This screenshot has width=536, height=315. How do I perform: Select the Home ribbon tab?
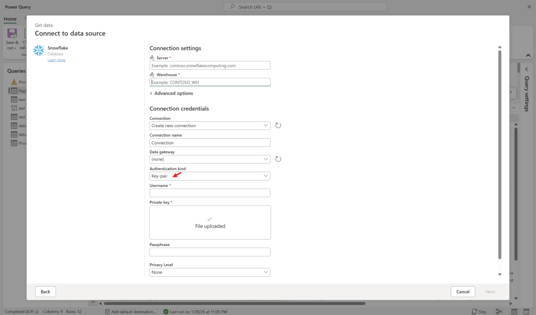(9, 19)
